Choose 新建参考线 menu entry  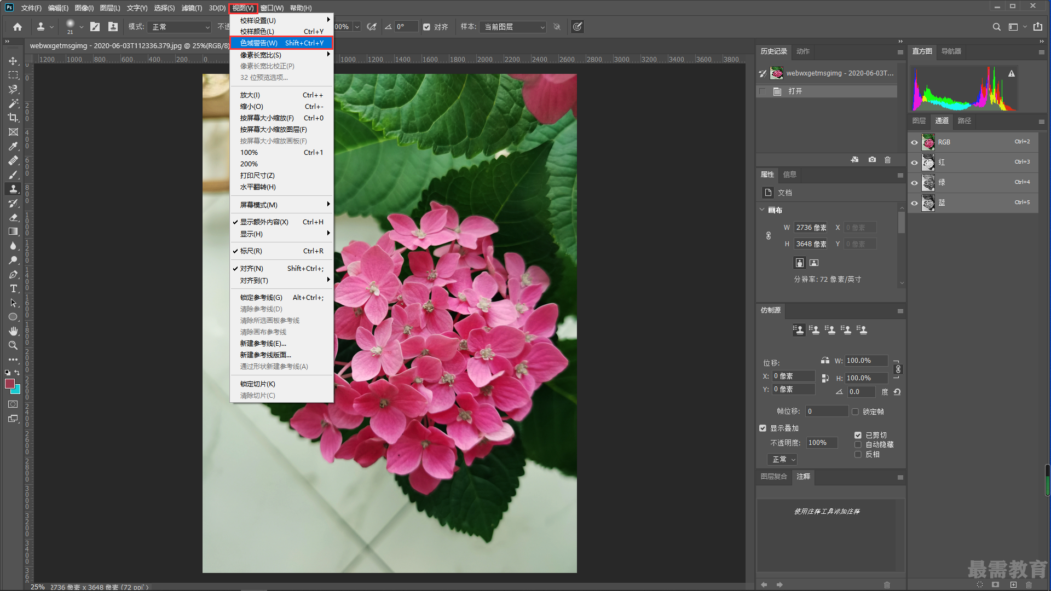click(281, 343)
